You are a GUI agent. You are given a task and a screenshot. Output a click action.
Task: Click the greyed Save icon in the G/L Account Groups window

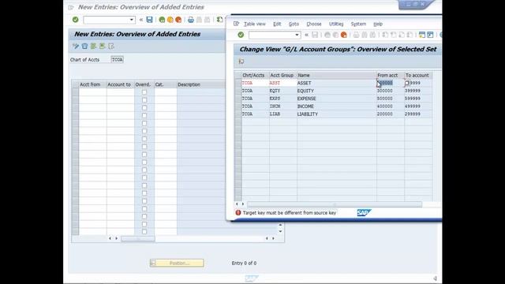click(315, 35)
